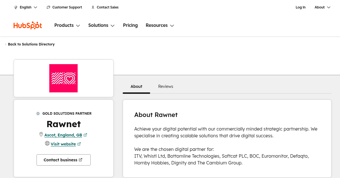Click the Contact business button
Image resolution: width=340 pixels, height=178 pixels.
[63, 160]
